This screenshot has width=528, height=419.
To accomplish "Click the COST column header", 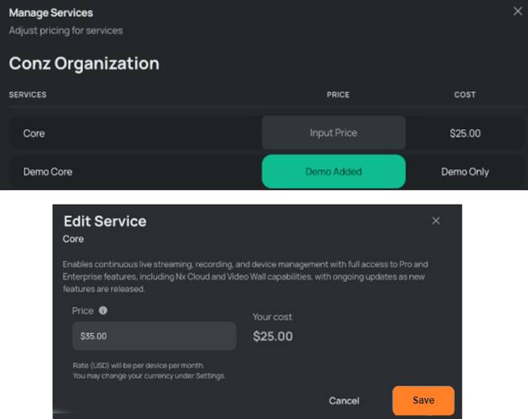I will click(465, 94).
